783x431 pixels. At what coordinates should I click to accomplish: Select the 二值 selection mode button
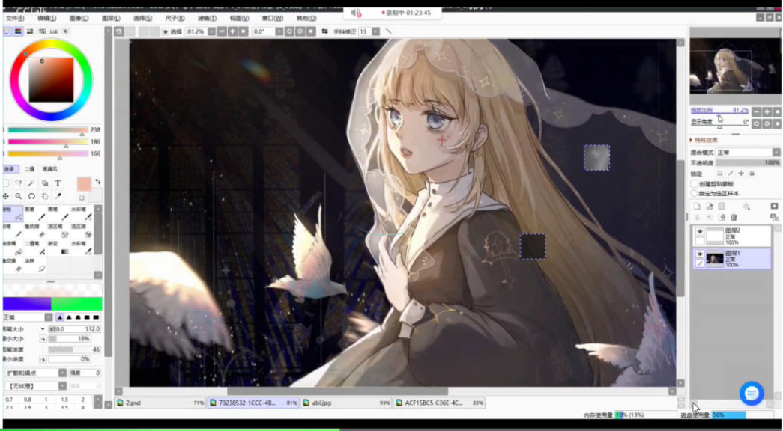pos(29,169)
